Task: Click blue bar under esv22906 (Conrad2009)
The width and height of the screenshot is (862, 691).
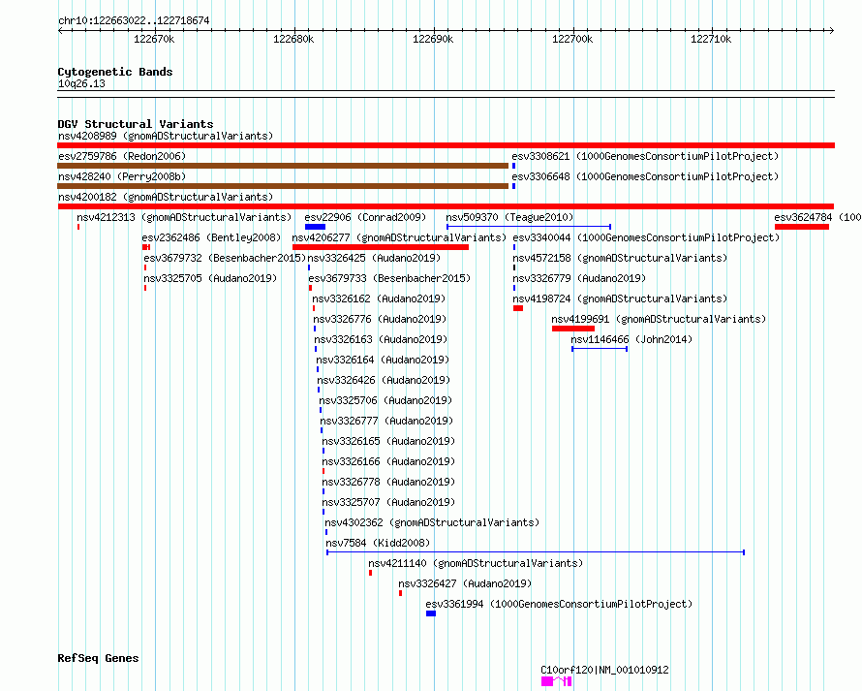Action: point(315,227)
